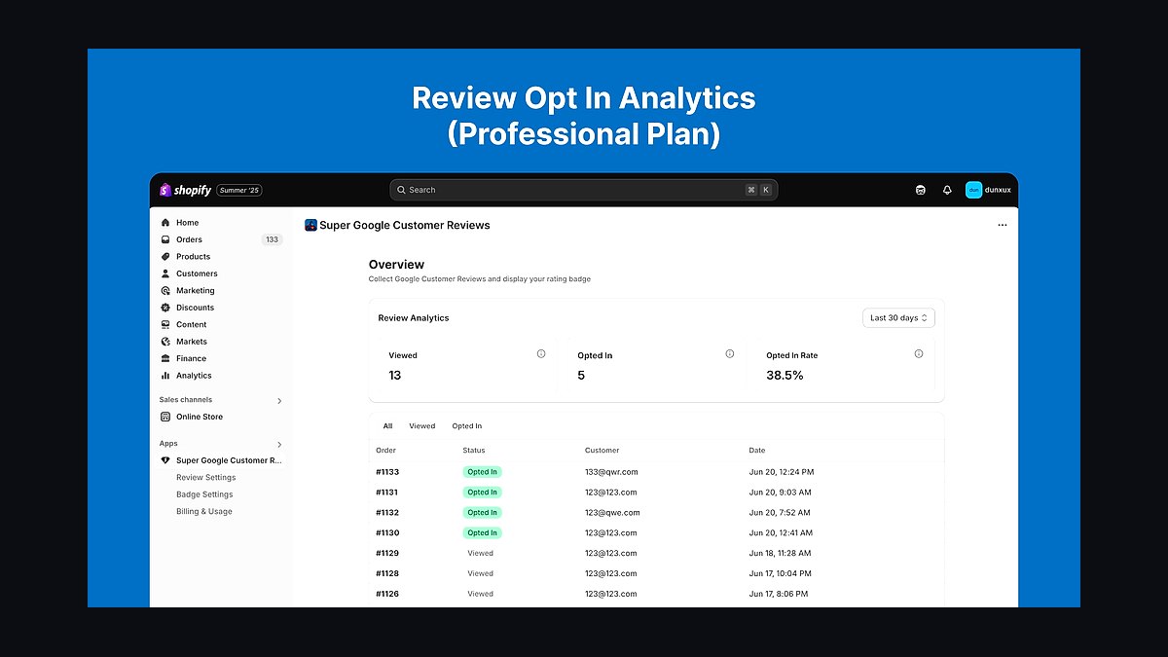Screen dimensions: 1168x657
Task: Select the Content icon in sidebar
Action: 165,325
